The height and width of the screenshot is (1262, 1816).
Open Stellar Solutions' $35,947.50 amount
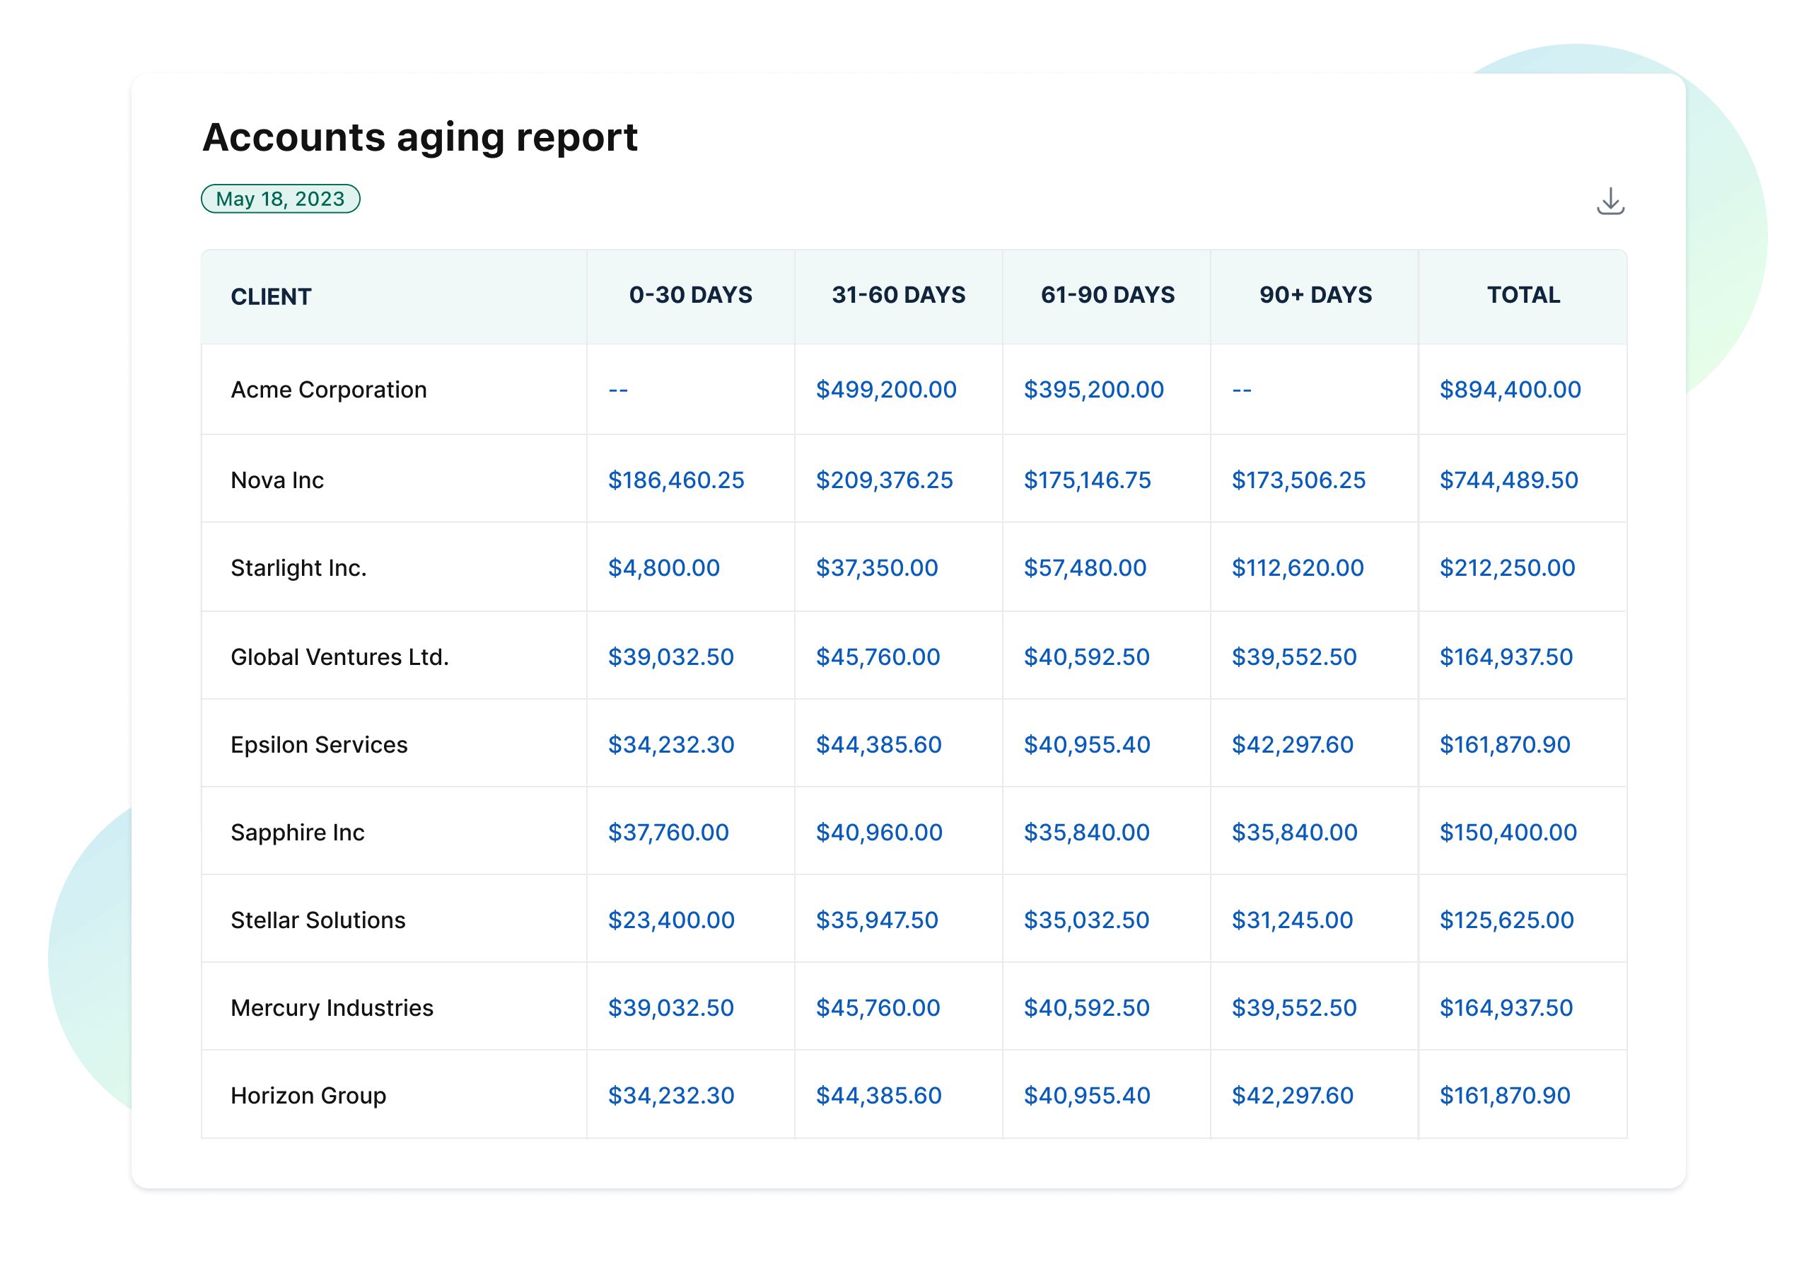[876, 920]
